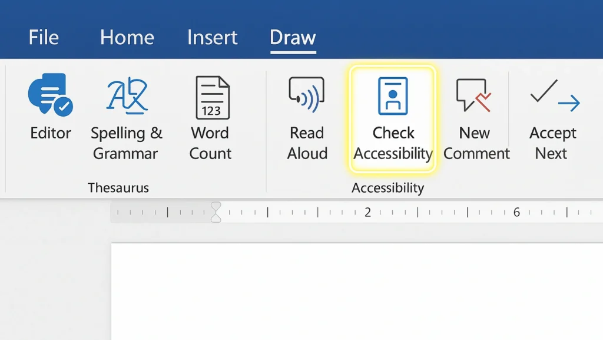
Task: Open the File menu
Action: point(43,37)
